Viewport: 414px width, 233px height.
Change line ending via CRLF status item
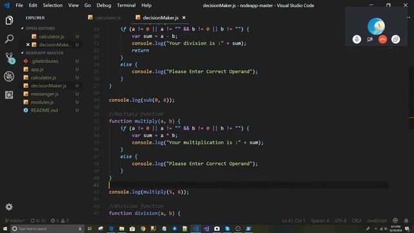(x=356, y=221)
